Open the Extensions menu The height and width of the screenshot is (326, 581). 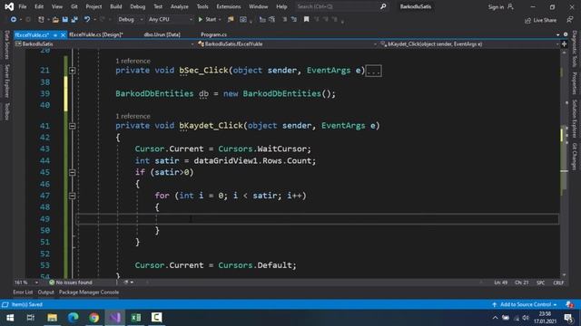coord(229,6)
